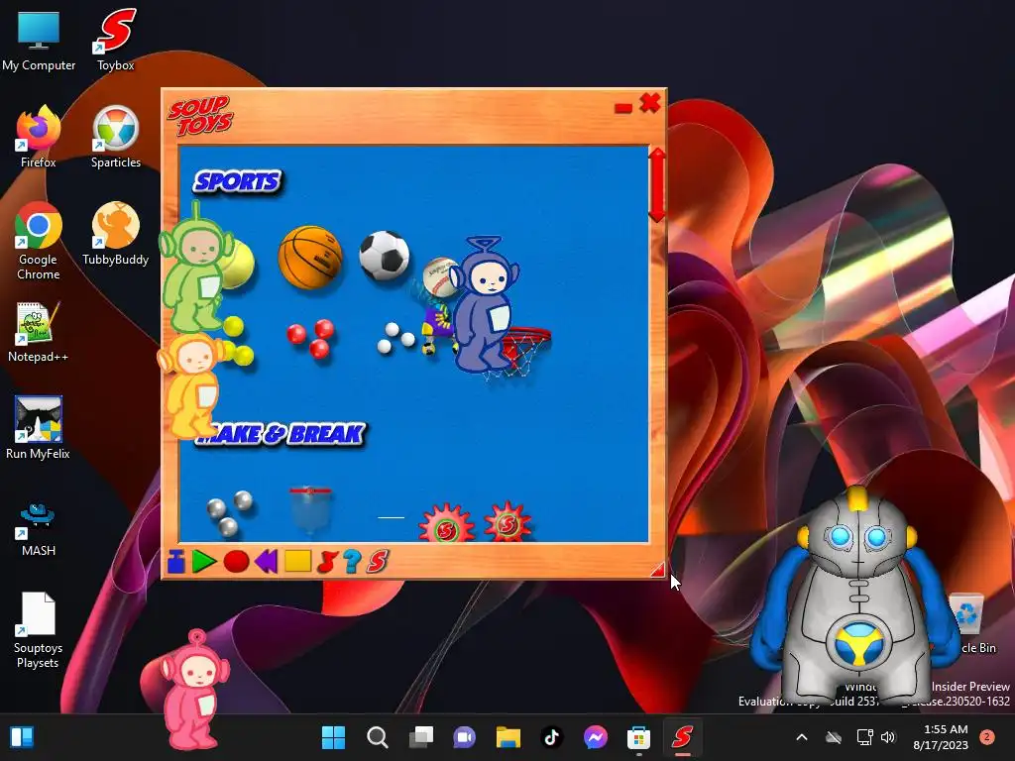Open Microsoft Store from the taskbar
Viewport: 1015px width, 761px height.
coord(638,737)
